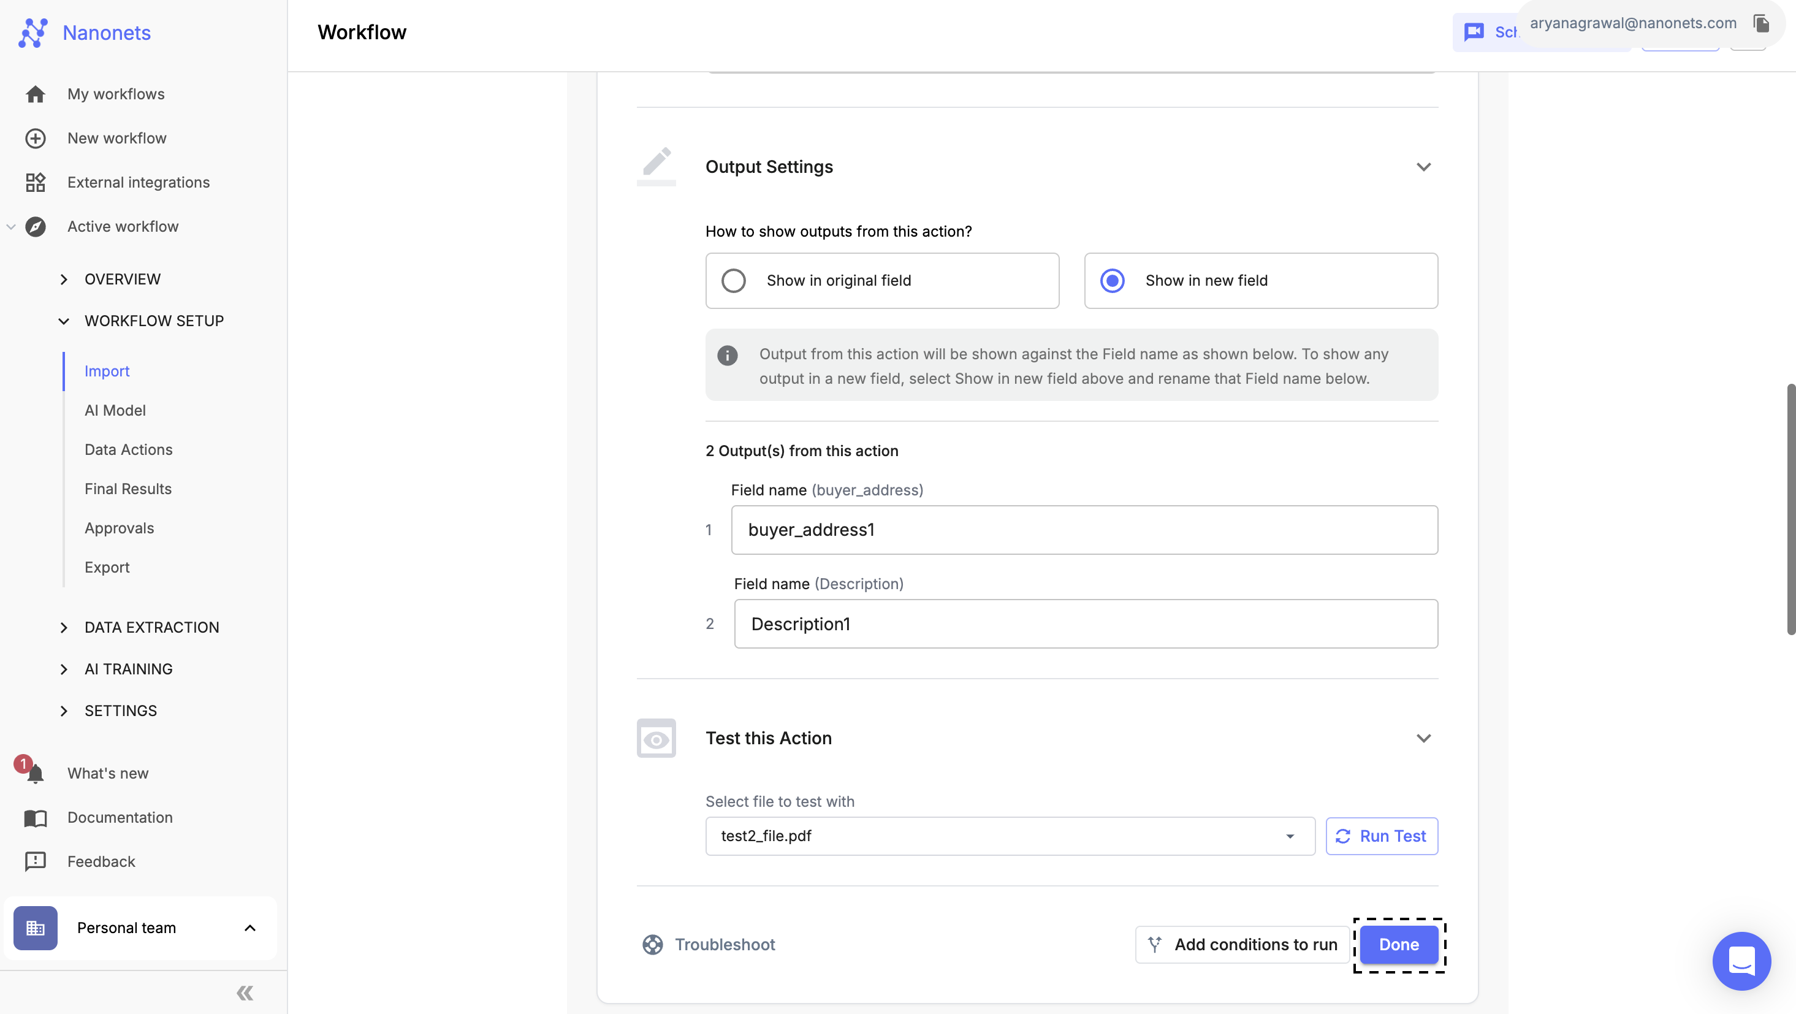Viewport: 1796px width, 1014px height.
Task: Select Show in original field radio
Action: pos(734,281)
